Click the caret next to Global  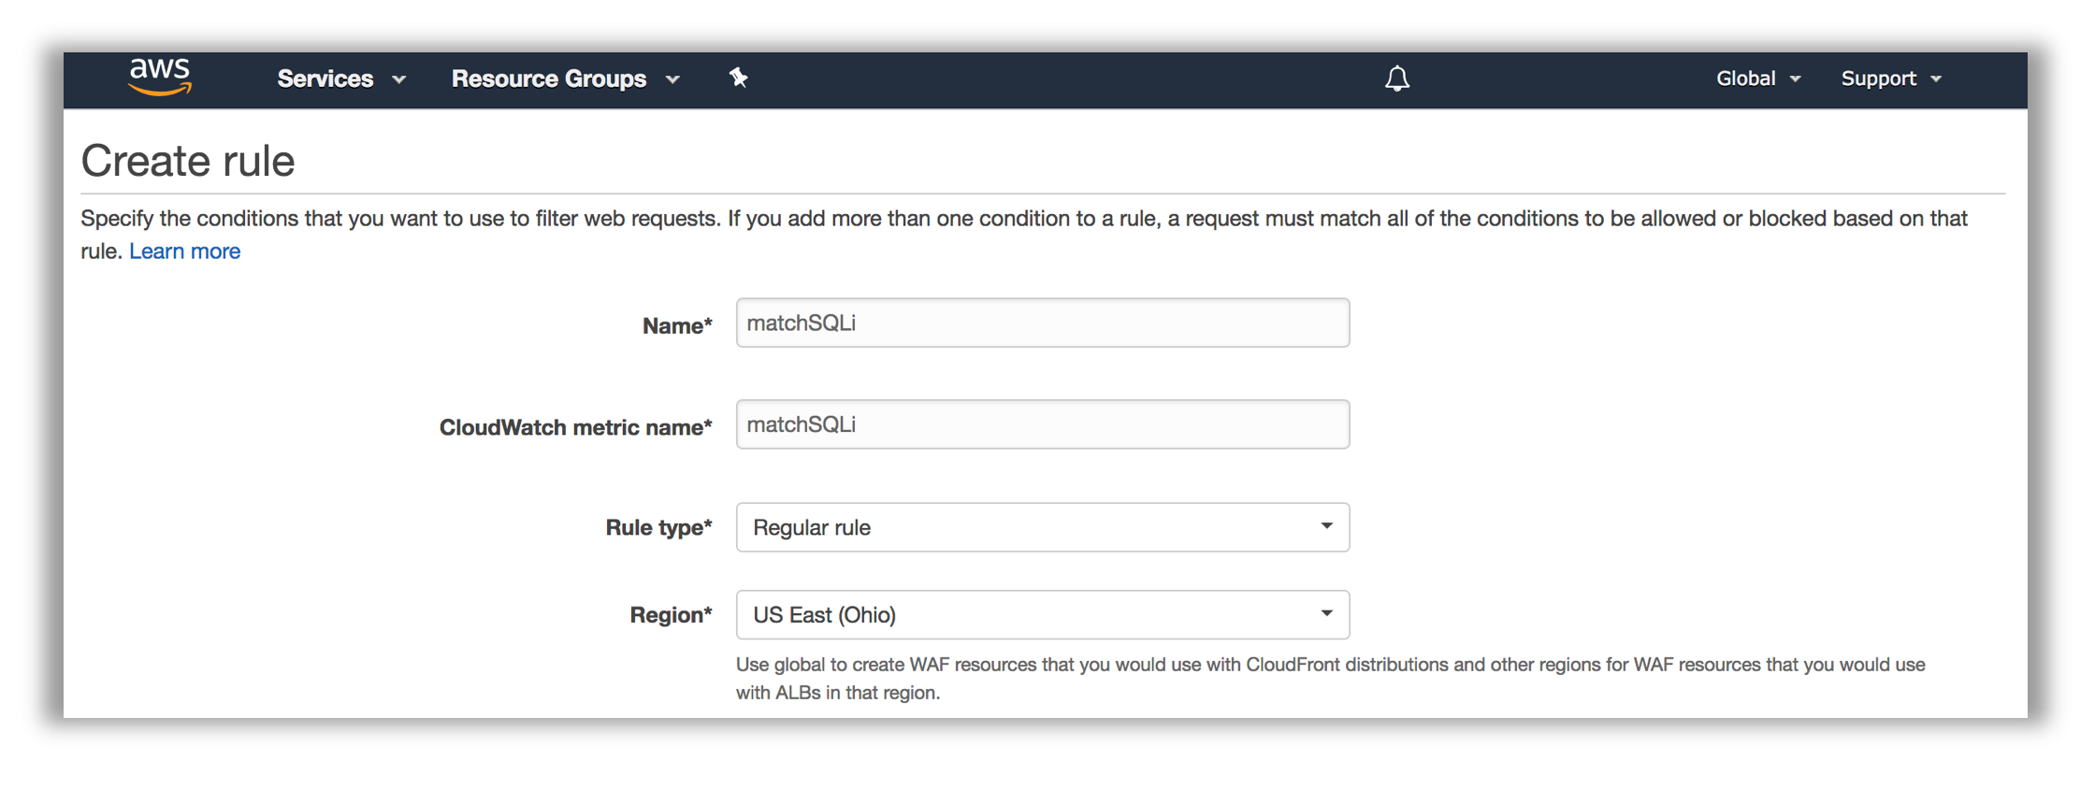[1795, 79]
